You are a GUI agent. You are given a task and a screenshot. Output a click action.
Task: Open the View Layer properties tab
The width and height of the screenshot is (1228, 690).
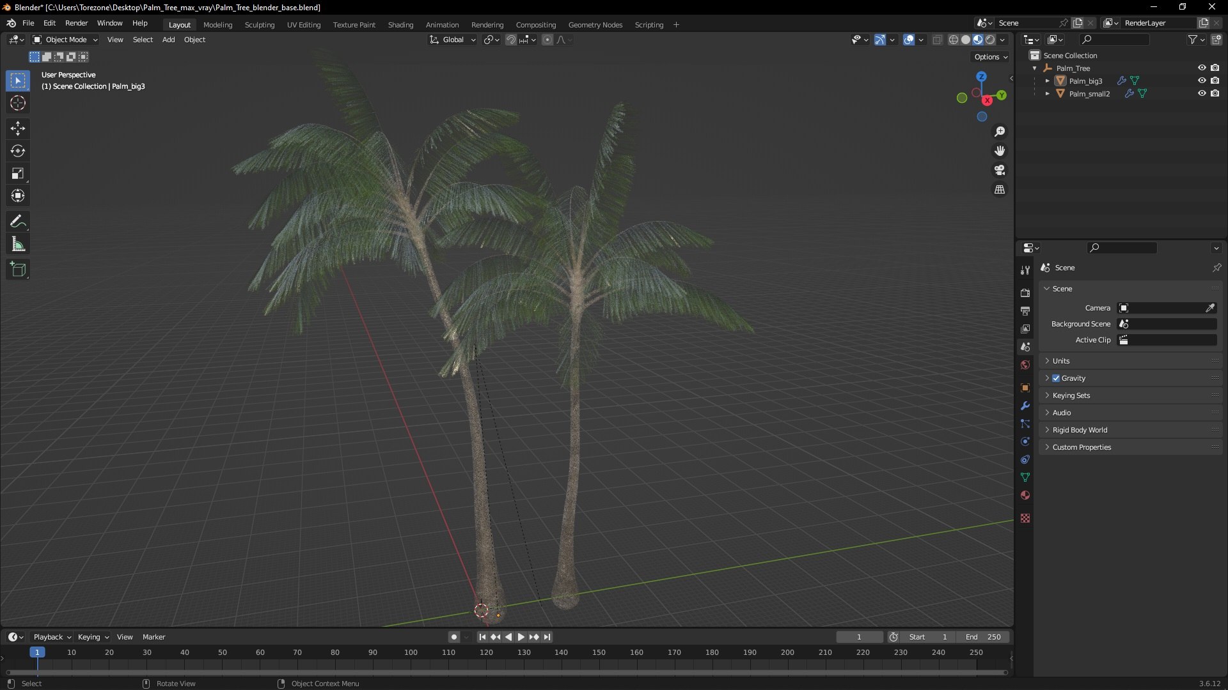tap(1025, 329)
